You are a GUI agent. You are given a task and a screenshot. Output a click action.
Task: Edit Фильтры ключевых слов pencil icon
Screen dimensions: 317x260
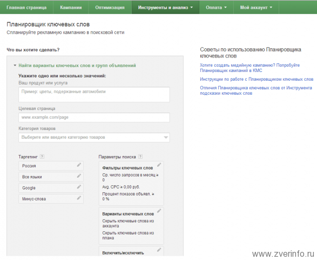point(159,165)
